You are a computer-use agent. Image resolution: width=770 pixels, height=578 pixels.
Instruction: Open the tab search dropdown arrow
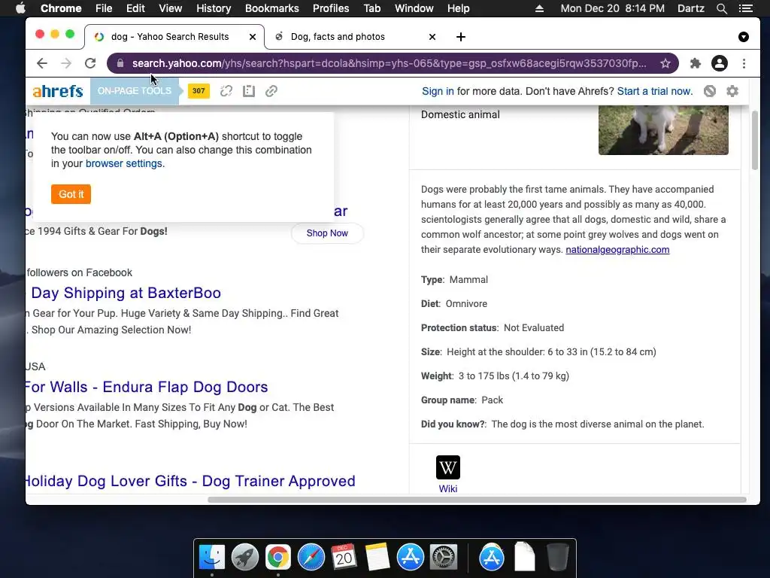(x=744, y=37)
